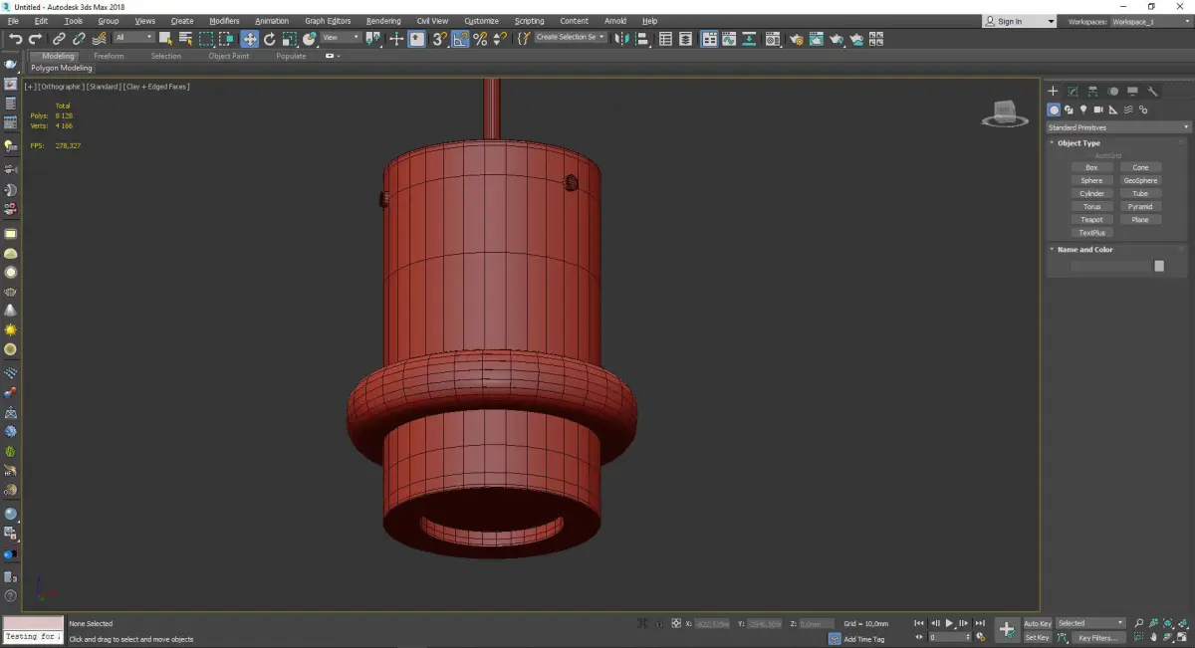Open the selection filter 'All' dropdown
This screenshot has width=1195, height=648.
click(132, 38)
